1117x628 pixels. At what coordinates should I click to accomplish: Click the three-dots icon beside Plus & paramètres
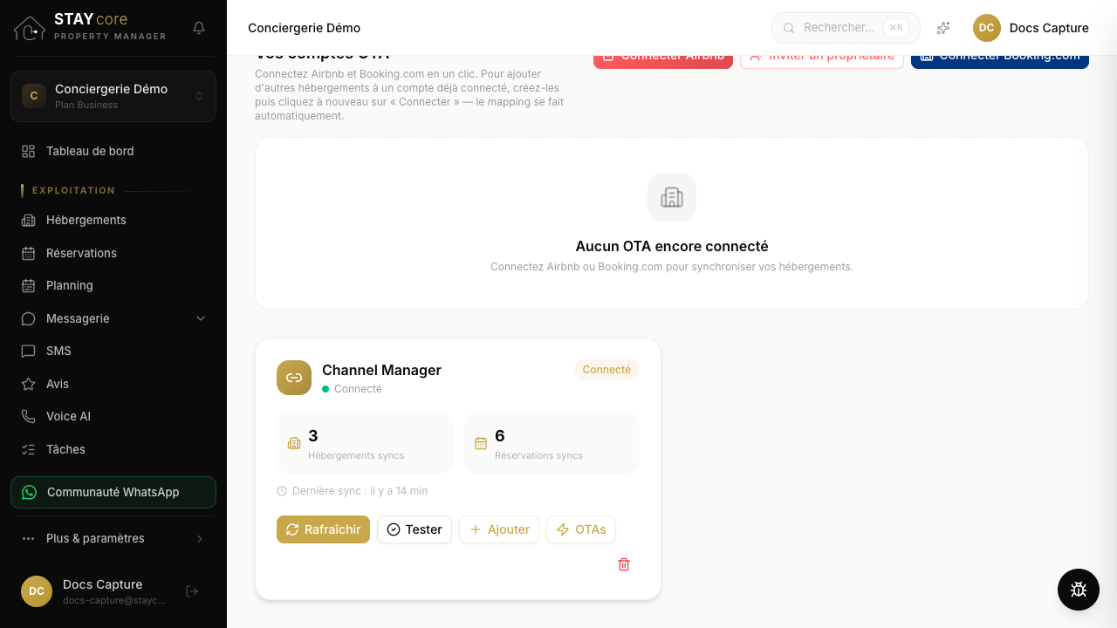pyautogui.click(x=28, y=538)
